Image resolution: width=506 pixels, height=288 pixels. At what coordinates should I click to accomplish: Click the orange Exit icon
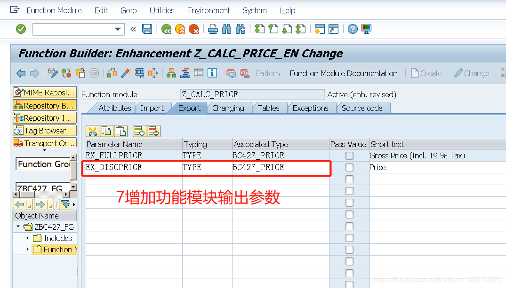click(x=180, y=29)
